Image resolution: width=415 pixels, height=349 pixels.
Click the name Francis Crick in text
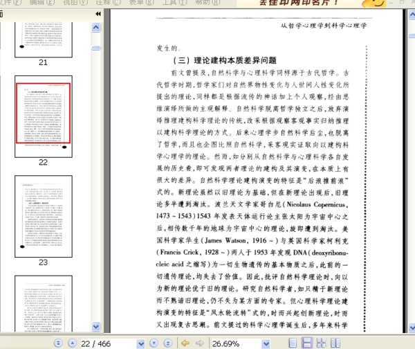click(x=179, y=252)
